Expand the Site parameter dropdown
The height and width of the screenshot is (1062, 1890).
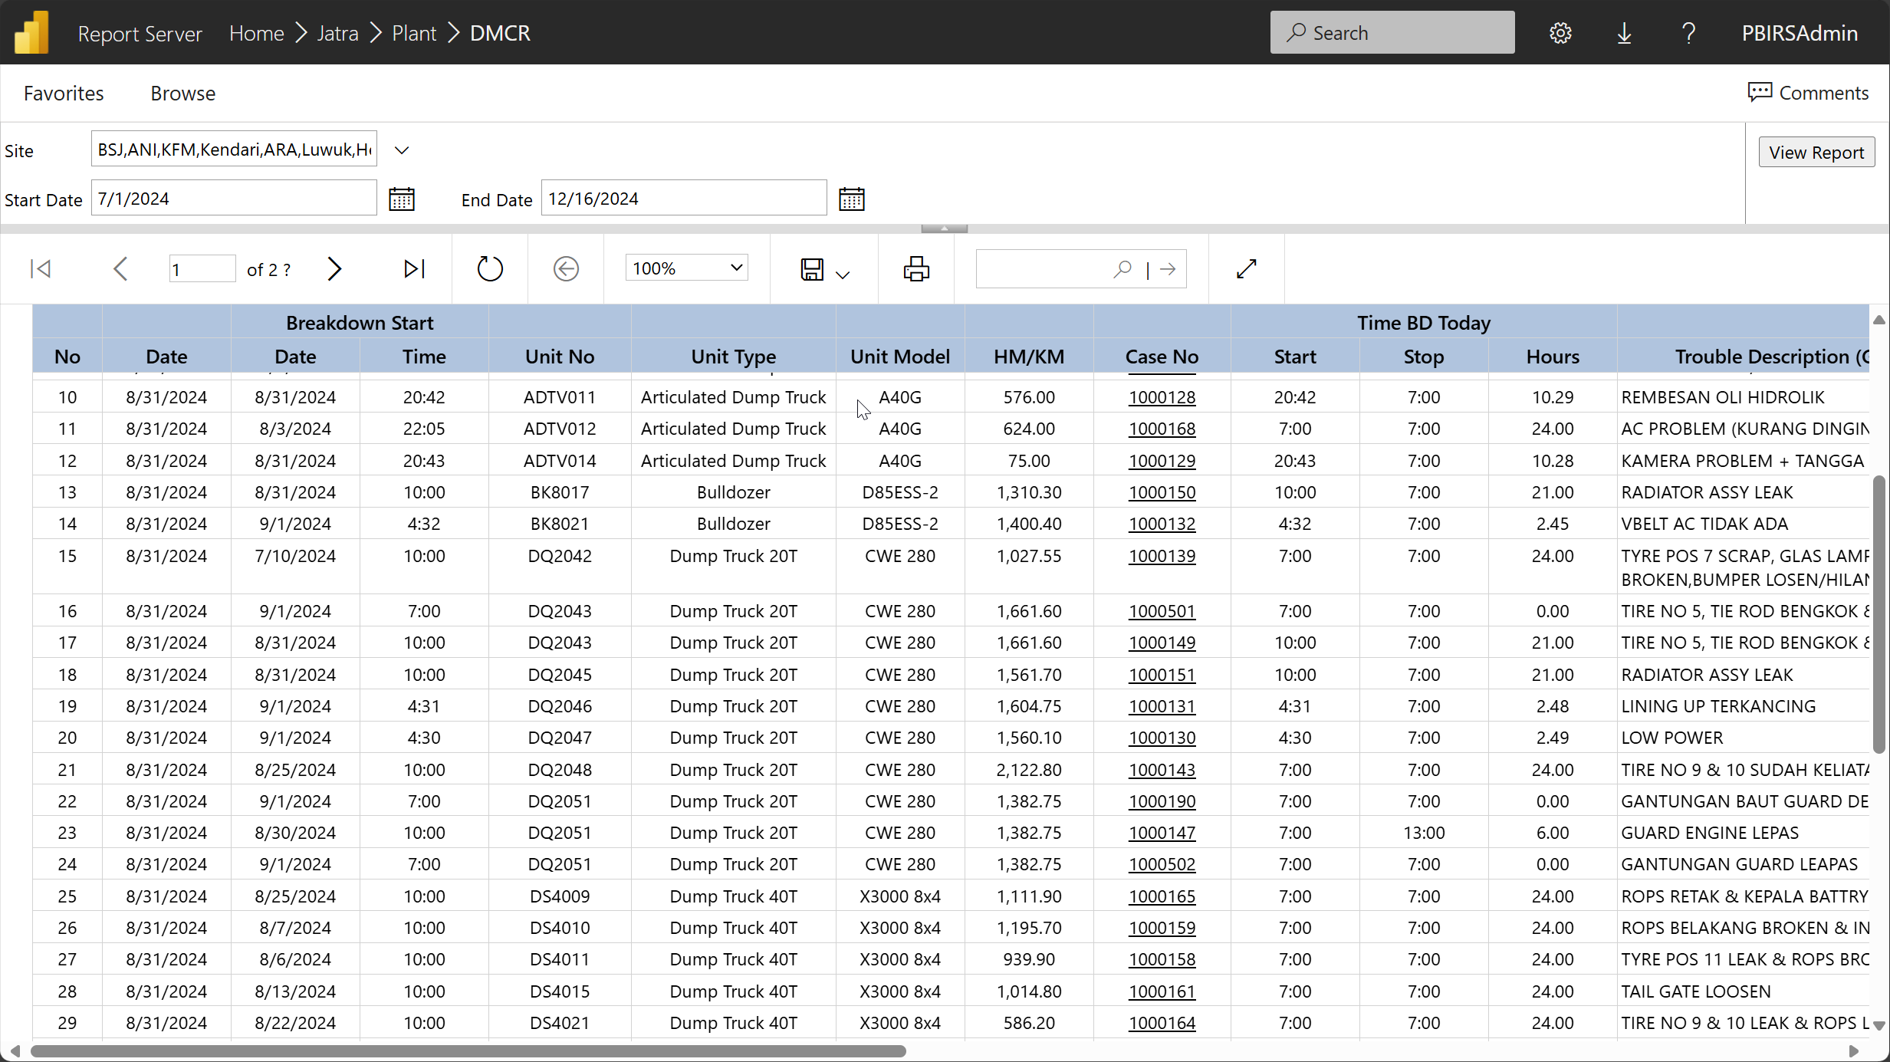point(402,150)
